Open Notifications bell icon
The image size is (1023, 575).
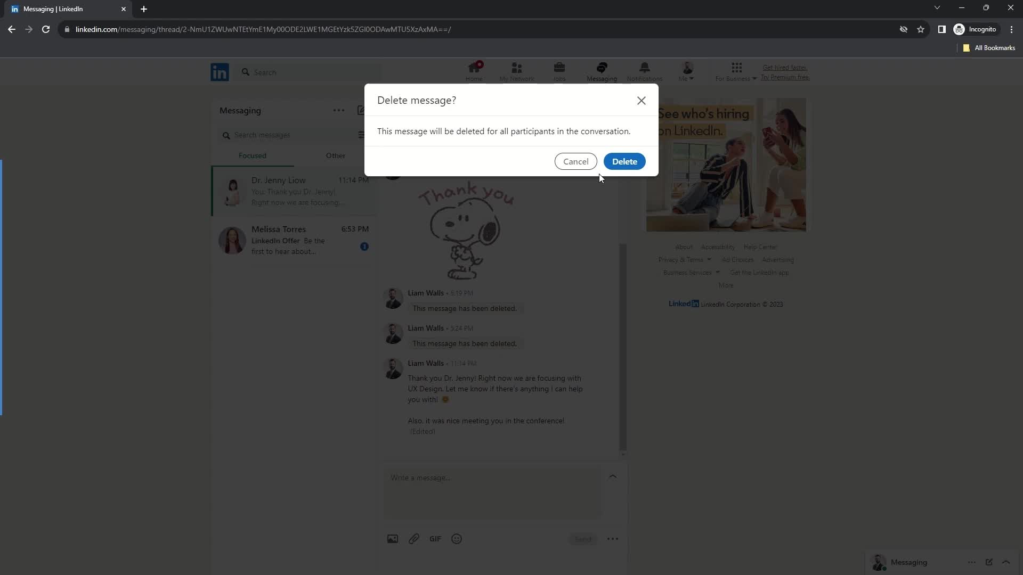(645, 71)
